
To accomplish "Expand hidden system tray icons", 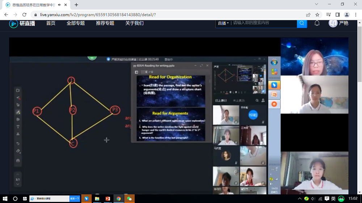I will [x=300, y=199].
